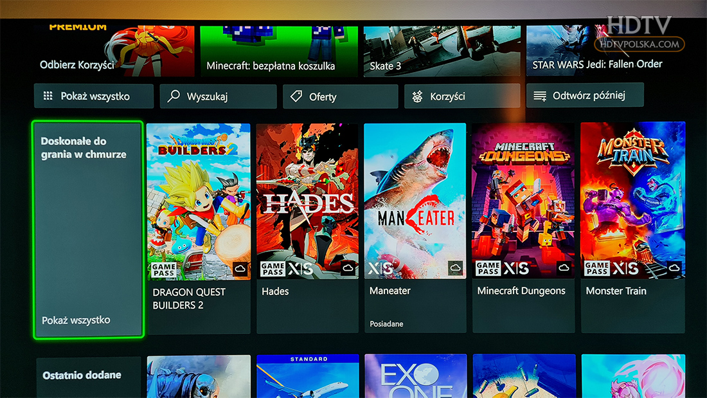Click the cloud icon on Hades cover

coord(348,269)
